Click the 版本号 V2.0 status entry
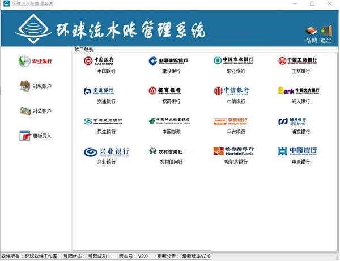Viewport: 340px width, 261px height. tap(133, 256)
